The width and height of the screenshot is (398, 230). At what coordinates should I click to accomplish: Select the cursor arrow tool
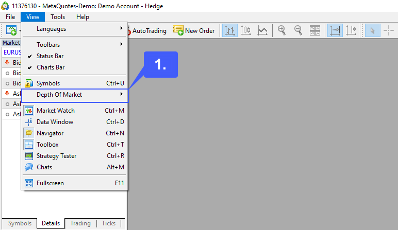tap(373, 31)
